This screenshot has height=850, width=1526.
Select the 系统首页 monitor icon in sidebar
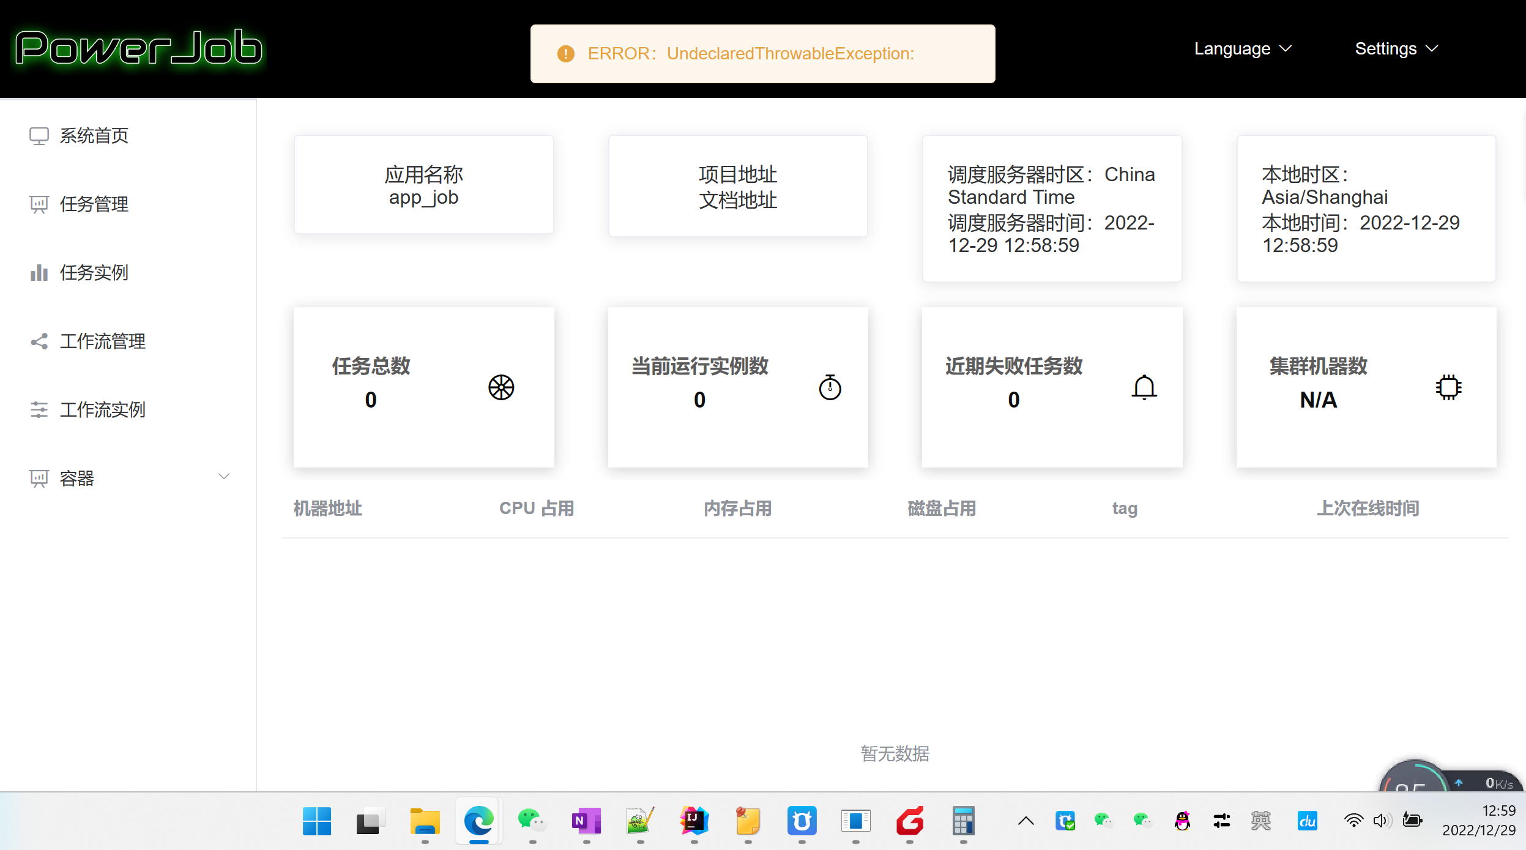point(39,136)
